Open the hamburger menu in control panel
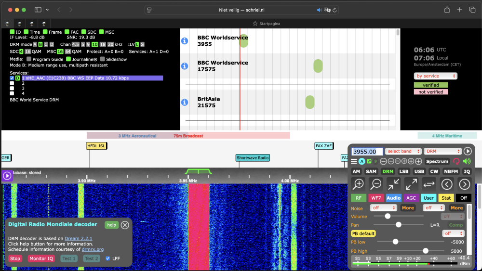 [x=354, y=161]
